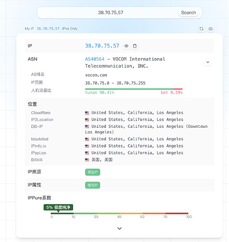Click the human 90.41% value

(100, 92)
